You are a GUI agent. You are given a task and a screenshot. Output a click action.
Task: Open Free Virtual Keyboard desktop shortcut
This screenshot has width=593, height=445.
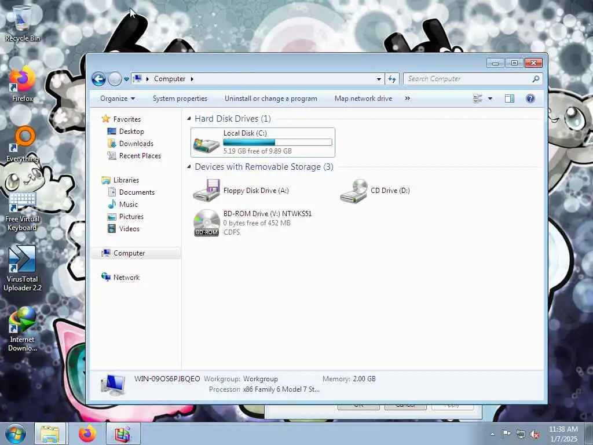click(22, 211)
